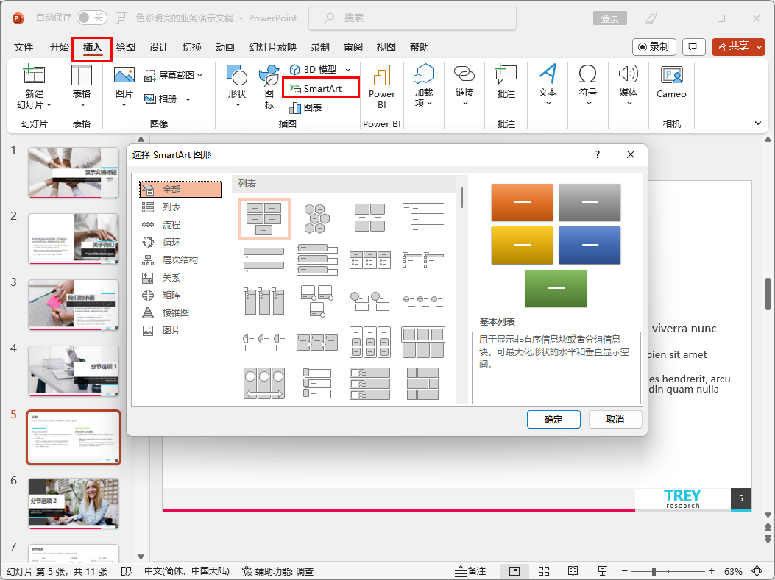Screen dimensions: 775x580
Task: Click the 3D Models (3D 模型) icon
Action: (x=294, y=70)
